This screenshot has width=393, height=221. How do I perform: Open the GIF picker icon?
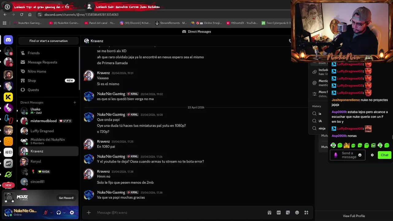tap(279, 212)
